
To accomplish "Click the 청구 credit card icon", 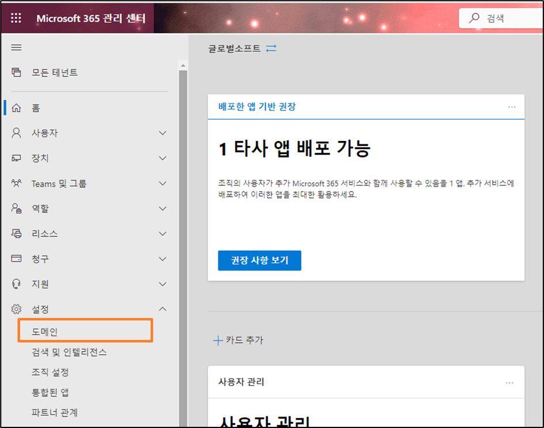I will click(x=16, y=259).
